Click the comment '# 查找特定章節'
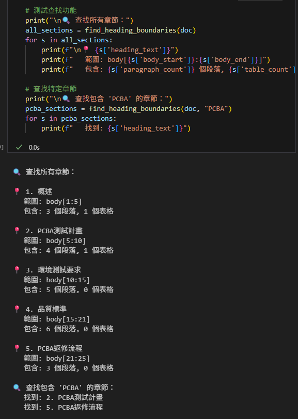 pos(51,89)
